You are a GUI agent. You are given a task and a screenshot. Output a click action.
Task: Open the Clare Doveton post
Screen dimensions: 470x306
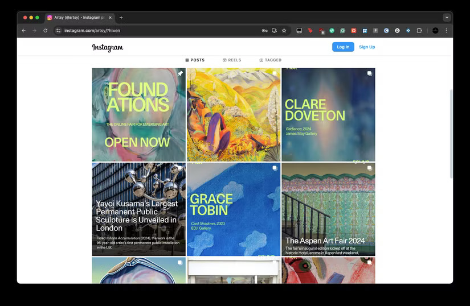coord(328,115)
